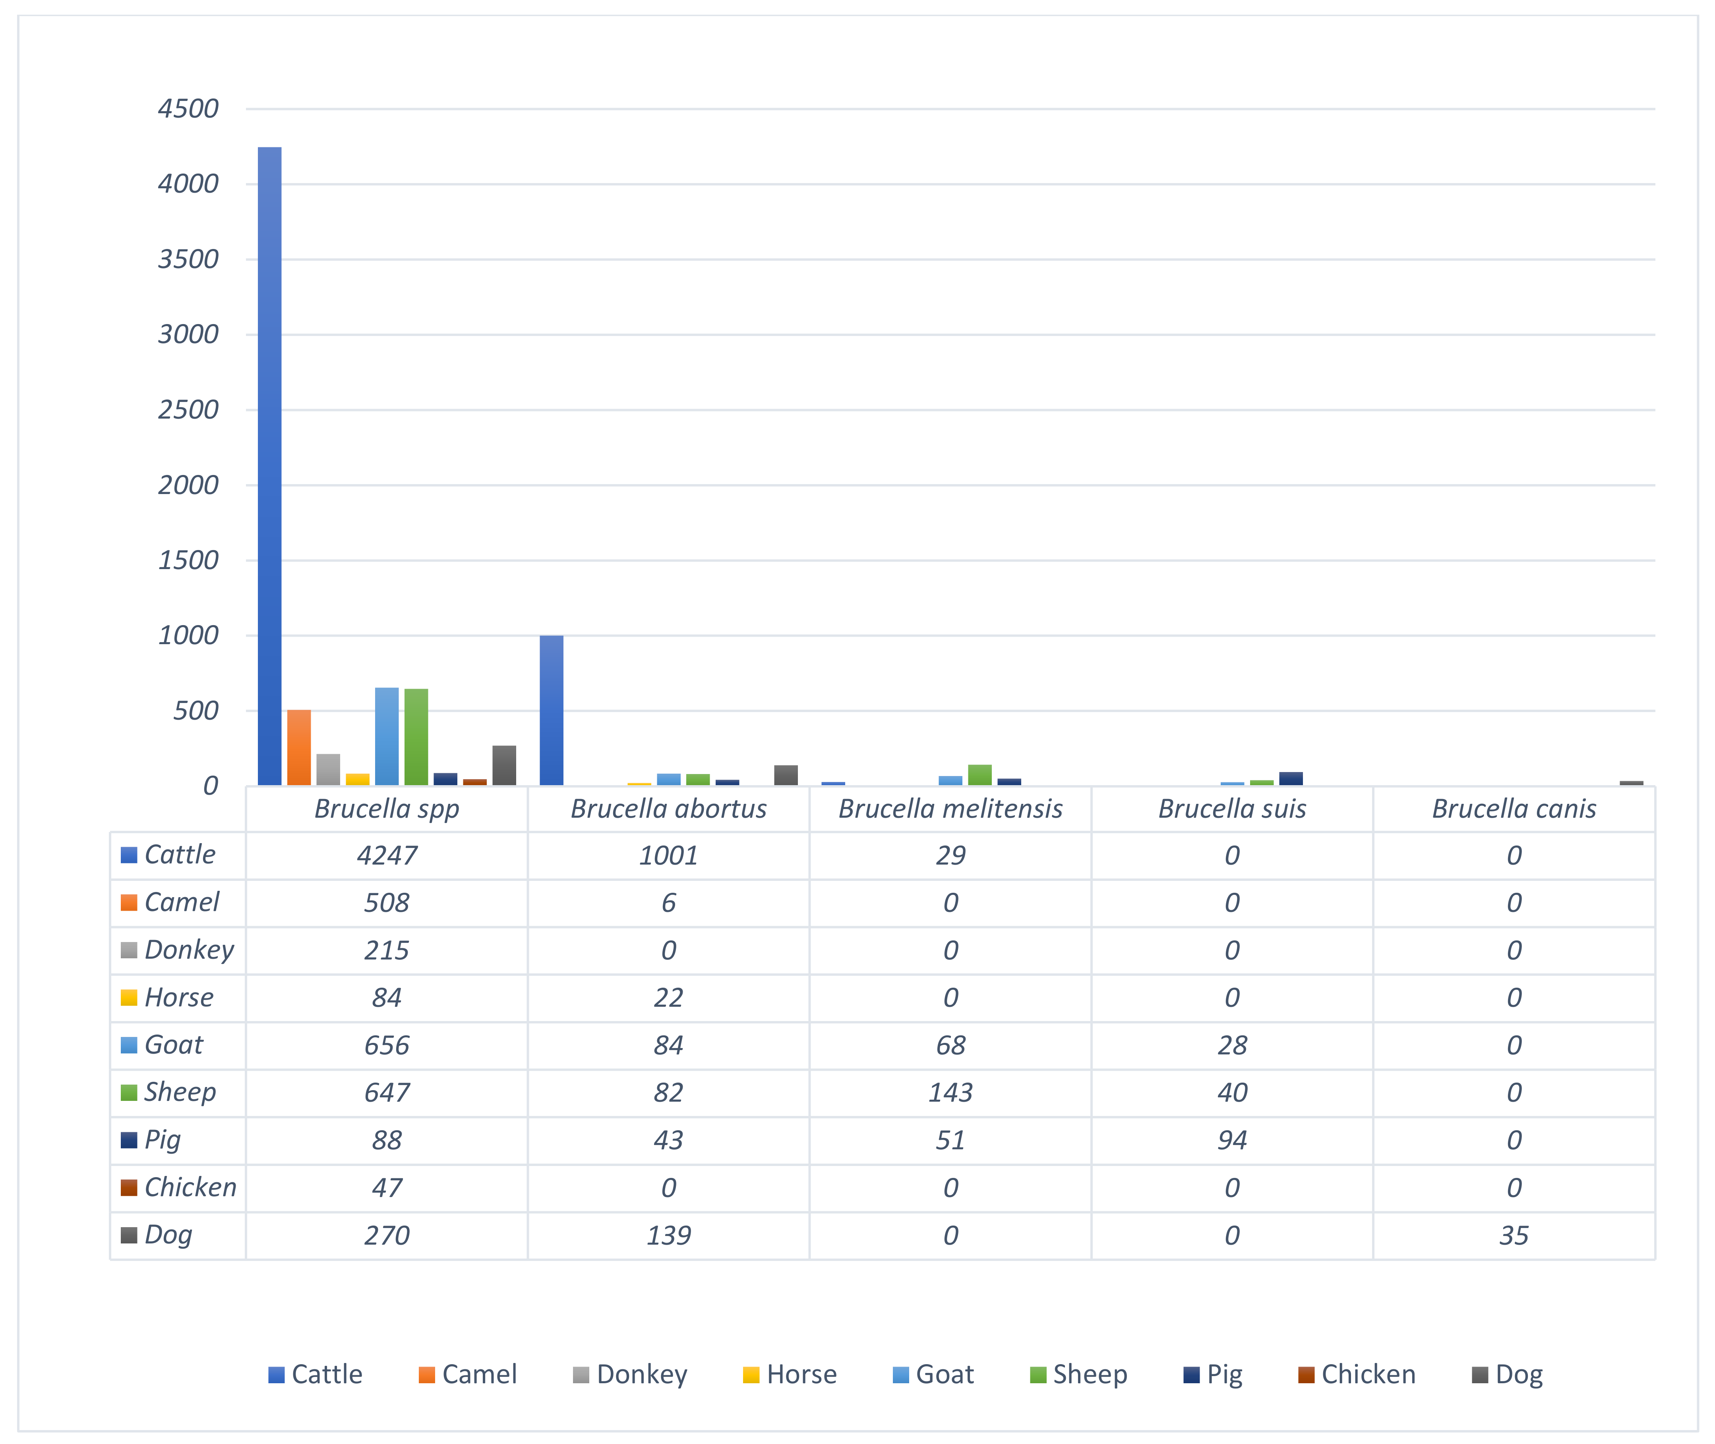Click the Horse legend marker at bottom
The height and width of the screenshot is (1444, 1715).
[x=750, y=1375]
